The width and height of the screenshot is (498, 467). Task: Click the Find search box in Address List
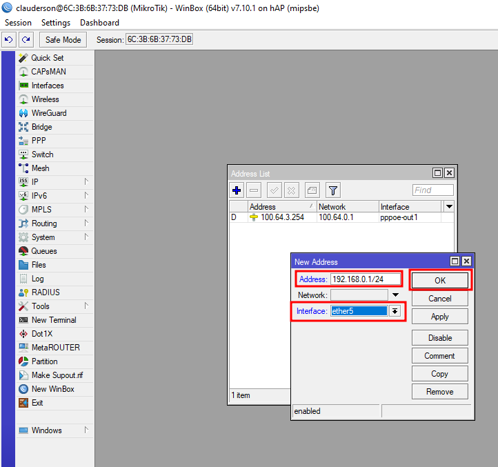[432, 190]
